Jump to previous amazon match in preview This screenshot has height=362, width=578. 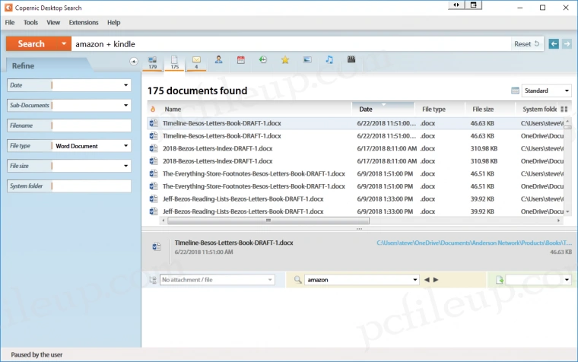coord(427,280)
